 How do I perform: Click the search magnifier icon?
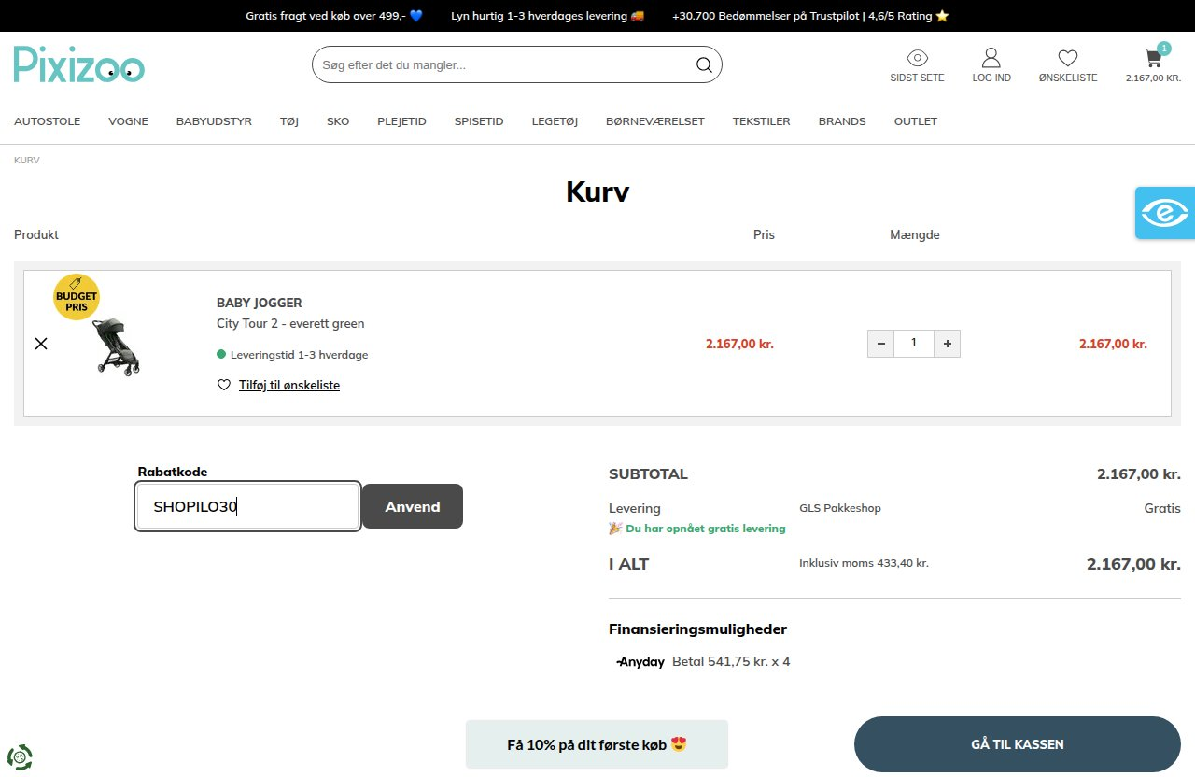click(x=704, y=64)
